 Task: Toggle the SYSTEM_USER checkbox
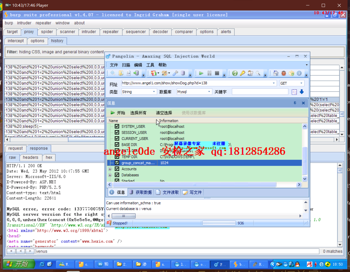click(117, 126)
